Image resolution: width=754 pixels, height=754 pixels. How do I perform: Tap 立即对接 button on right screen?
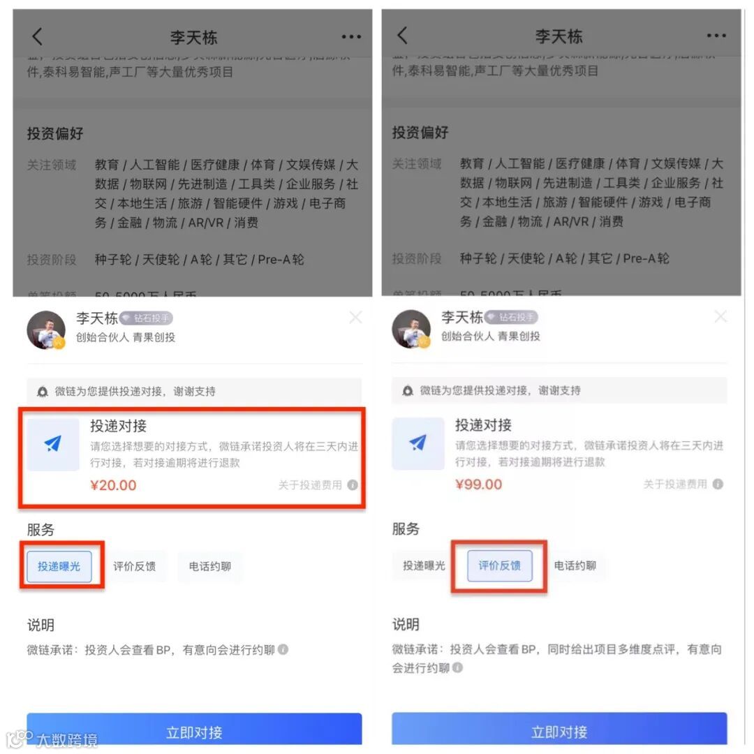coord(559,729)
